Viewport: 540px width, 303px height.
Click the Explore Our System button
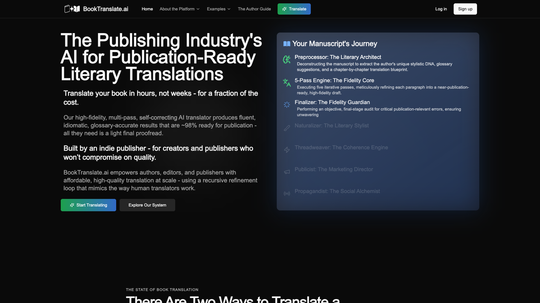147,205
